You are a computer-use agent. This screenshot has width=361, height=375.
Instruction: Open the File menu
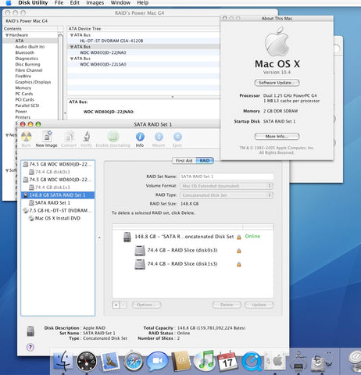pyautogui.click(x=59, y=3)
